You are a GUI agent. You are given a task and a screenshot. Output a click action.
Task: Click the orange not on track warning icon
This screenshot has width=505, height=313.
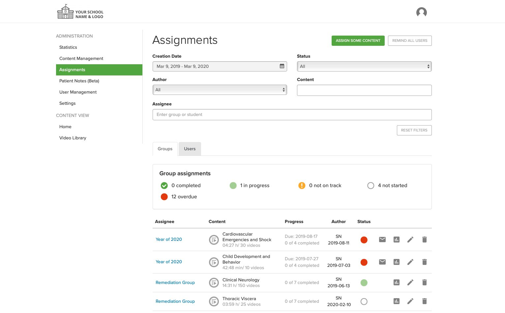point(302,185)
